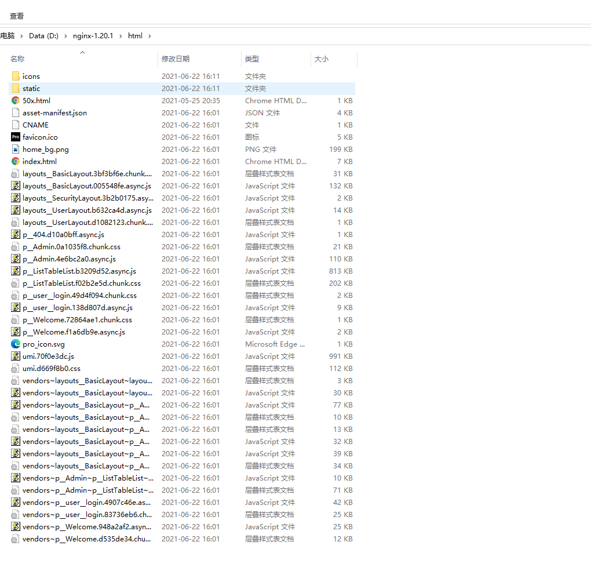
Task: Open 50x.html Chrome file
Action: point(37,100)
